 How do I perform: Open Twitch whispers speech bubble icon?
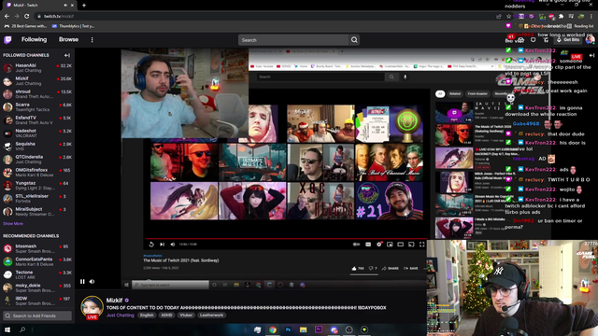pyautogui.click(x=533, y=39)
